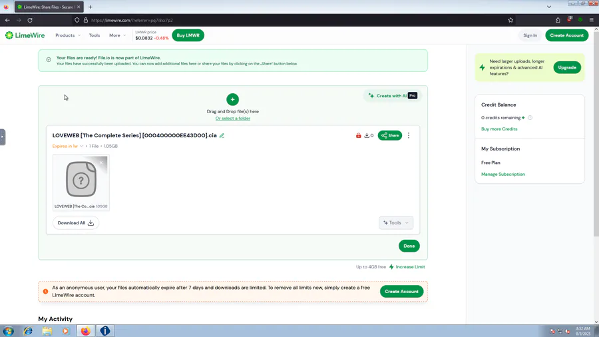Click the Free Plan text

tap(491, 163)
